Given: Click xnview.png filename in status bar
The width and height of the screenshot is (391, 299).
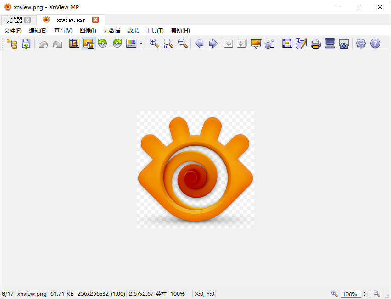Looking at the screenshot, I should (x=32, y=294).
